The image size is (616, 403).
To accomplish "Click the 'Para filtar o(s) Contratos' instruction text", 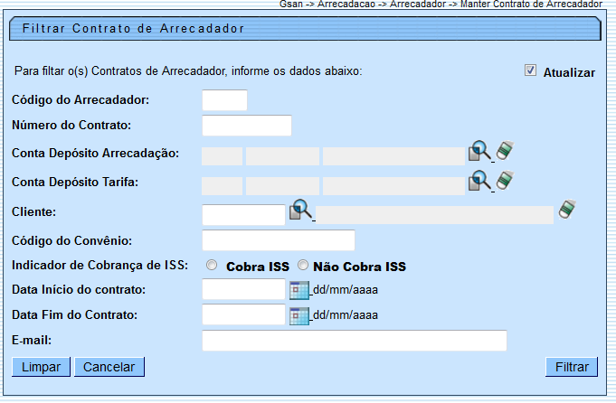I will pyautogui.click(x=188, y=71).
